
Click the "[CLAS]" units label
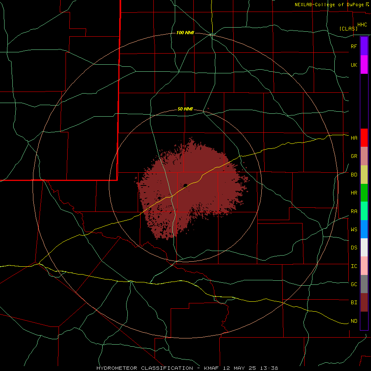click(x=348, y=29)
